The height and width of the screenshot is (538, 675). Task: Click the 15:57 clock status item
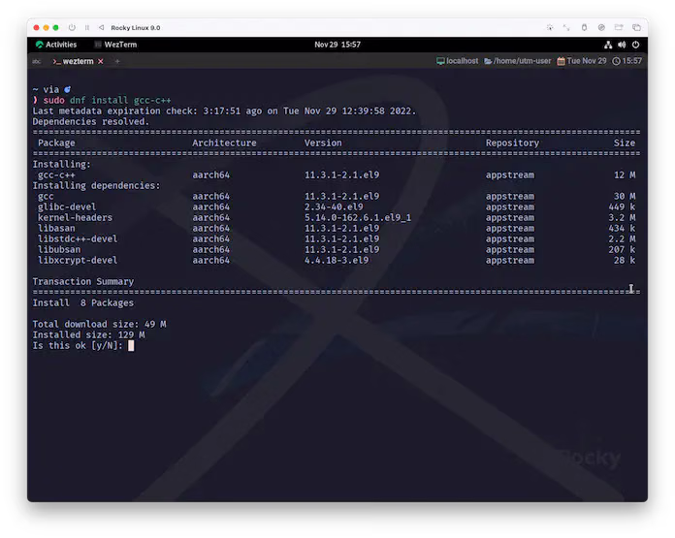627,61
